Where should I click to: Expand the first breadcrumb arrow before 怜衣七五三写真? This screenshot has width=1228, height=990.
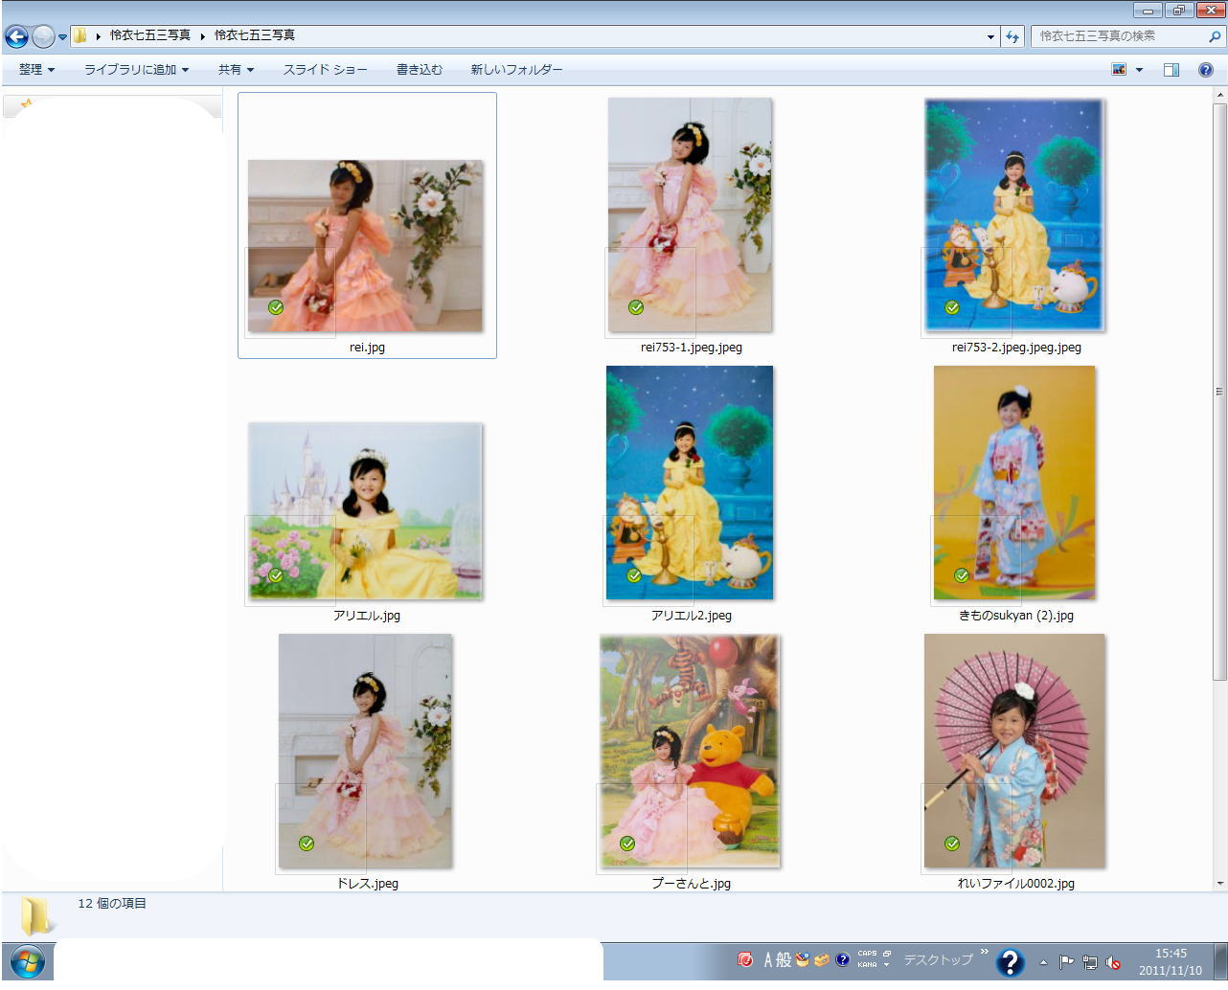98,36
